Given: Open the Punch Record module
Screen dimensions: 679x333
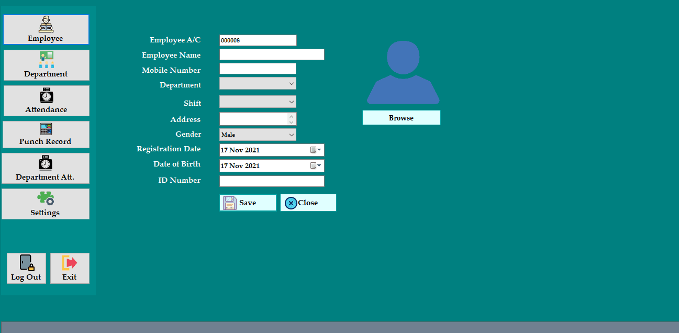Looking at the screenshot, I should [x=46, y=135].
